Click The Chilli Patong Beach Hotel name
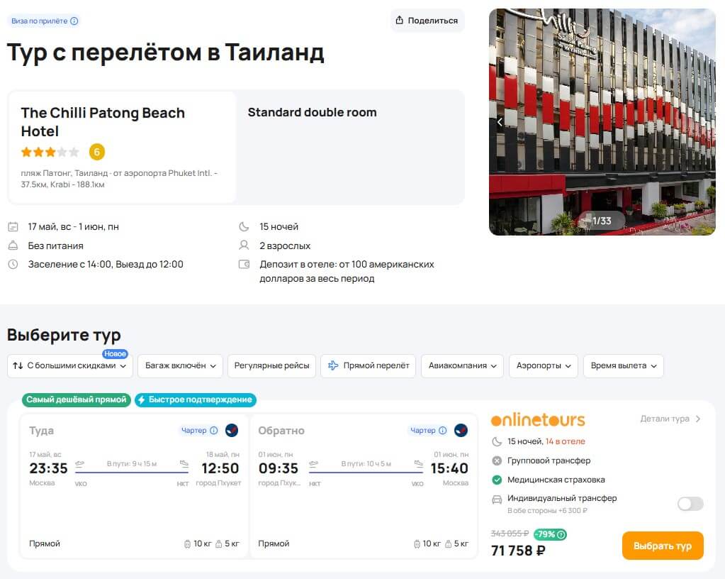 [103, 122]
